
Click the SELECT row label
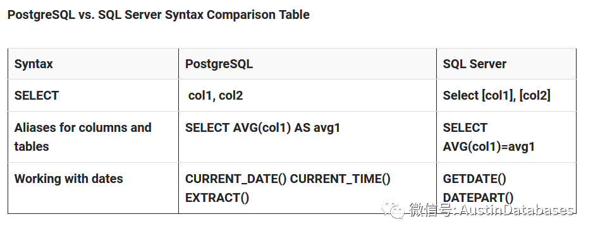click(37, 95)
